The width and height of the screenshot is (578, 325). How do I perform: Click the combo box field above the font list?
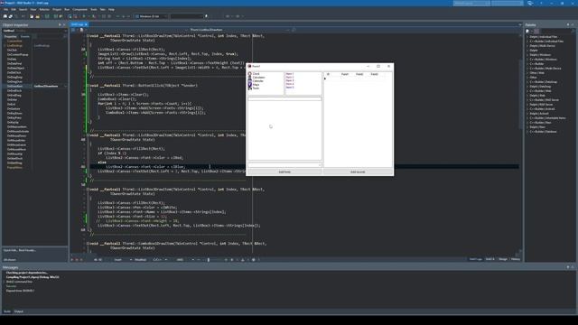pyautogui.click(x=284, y=98)
